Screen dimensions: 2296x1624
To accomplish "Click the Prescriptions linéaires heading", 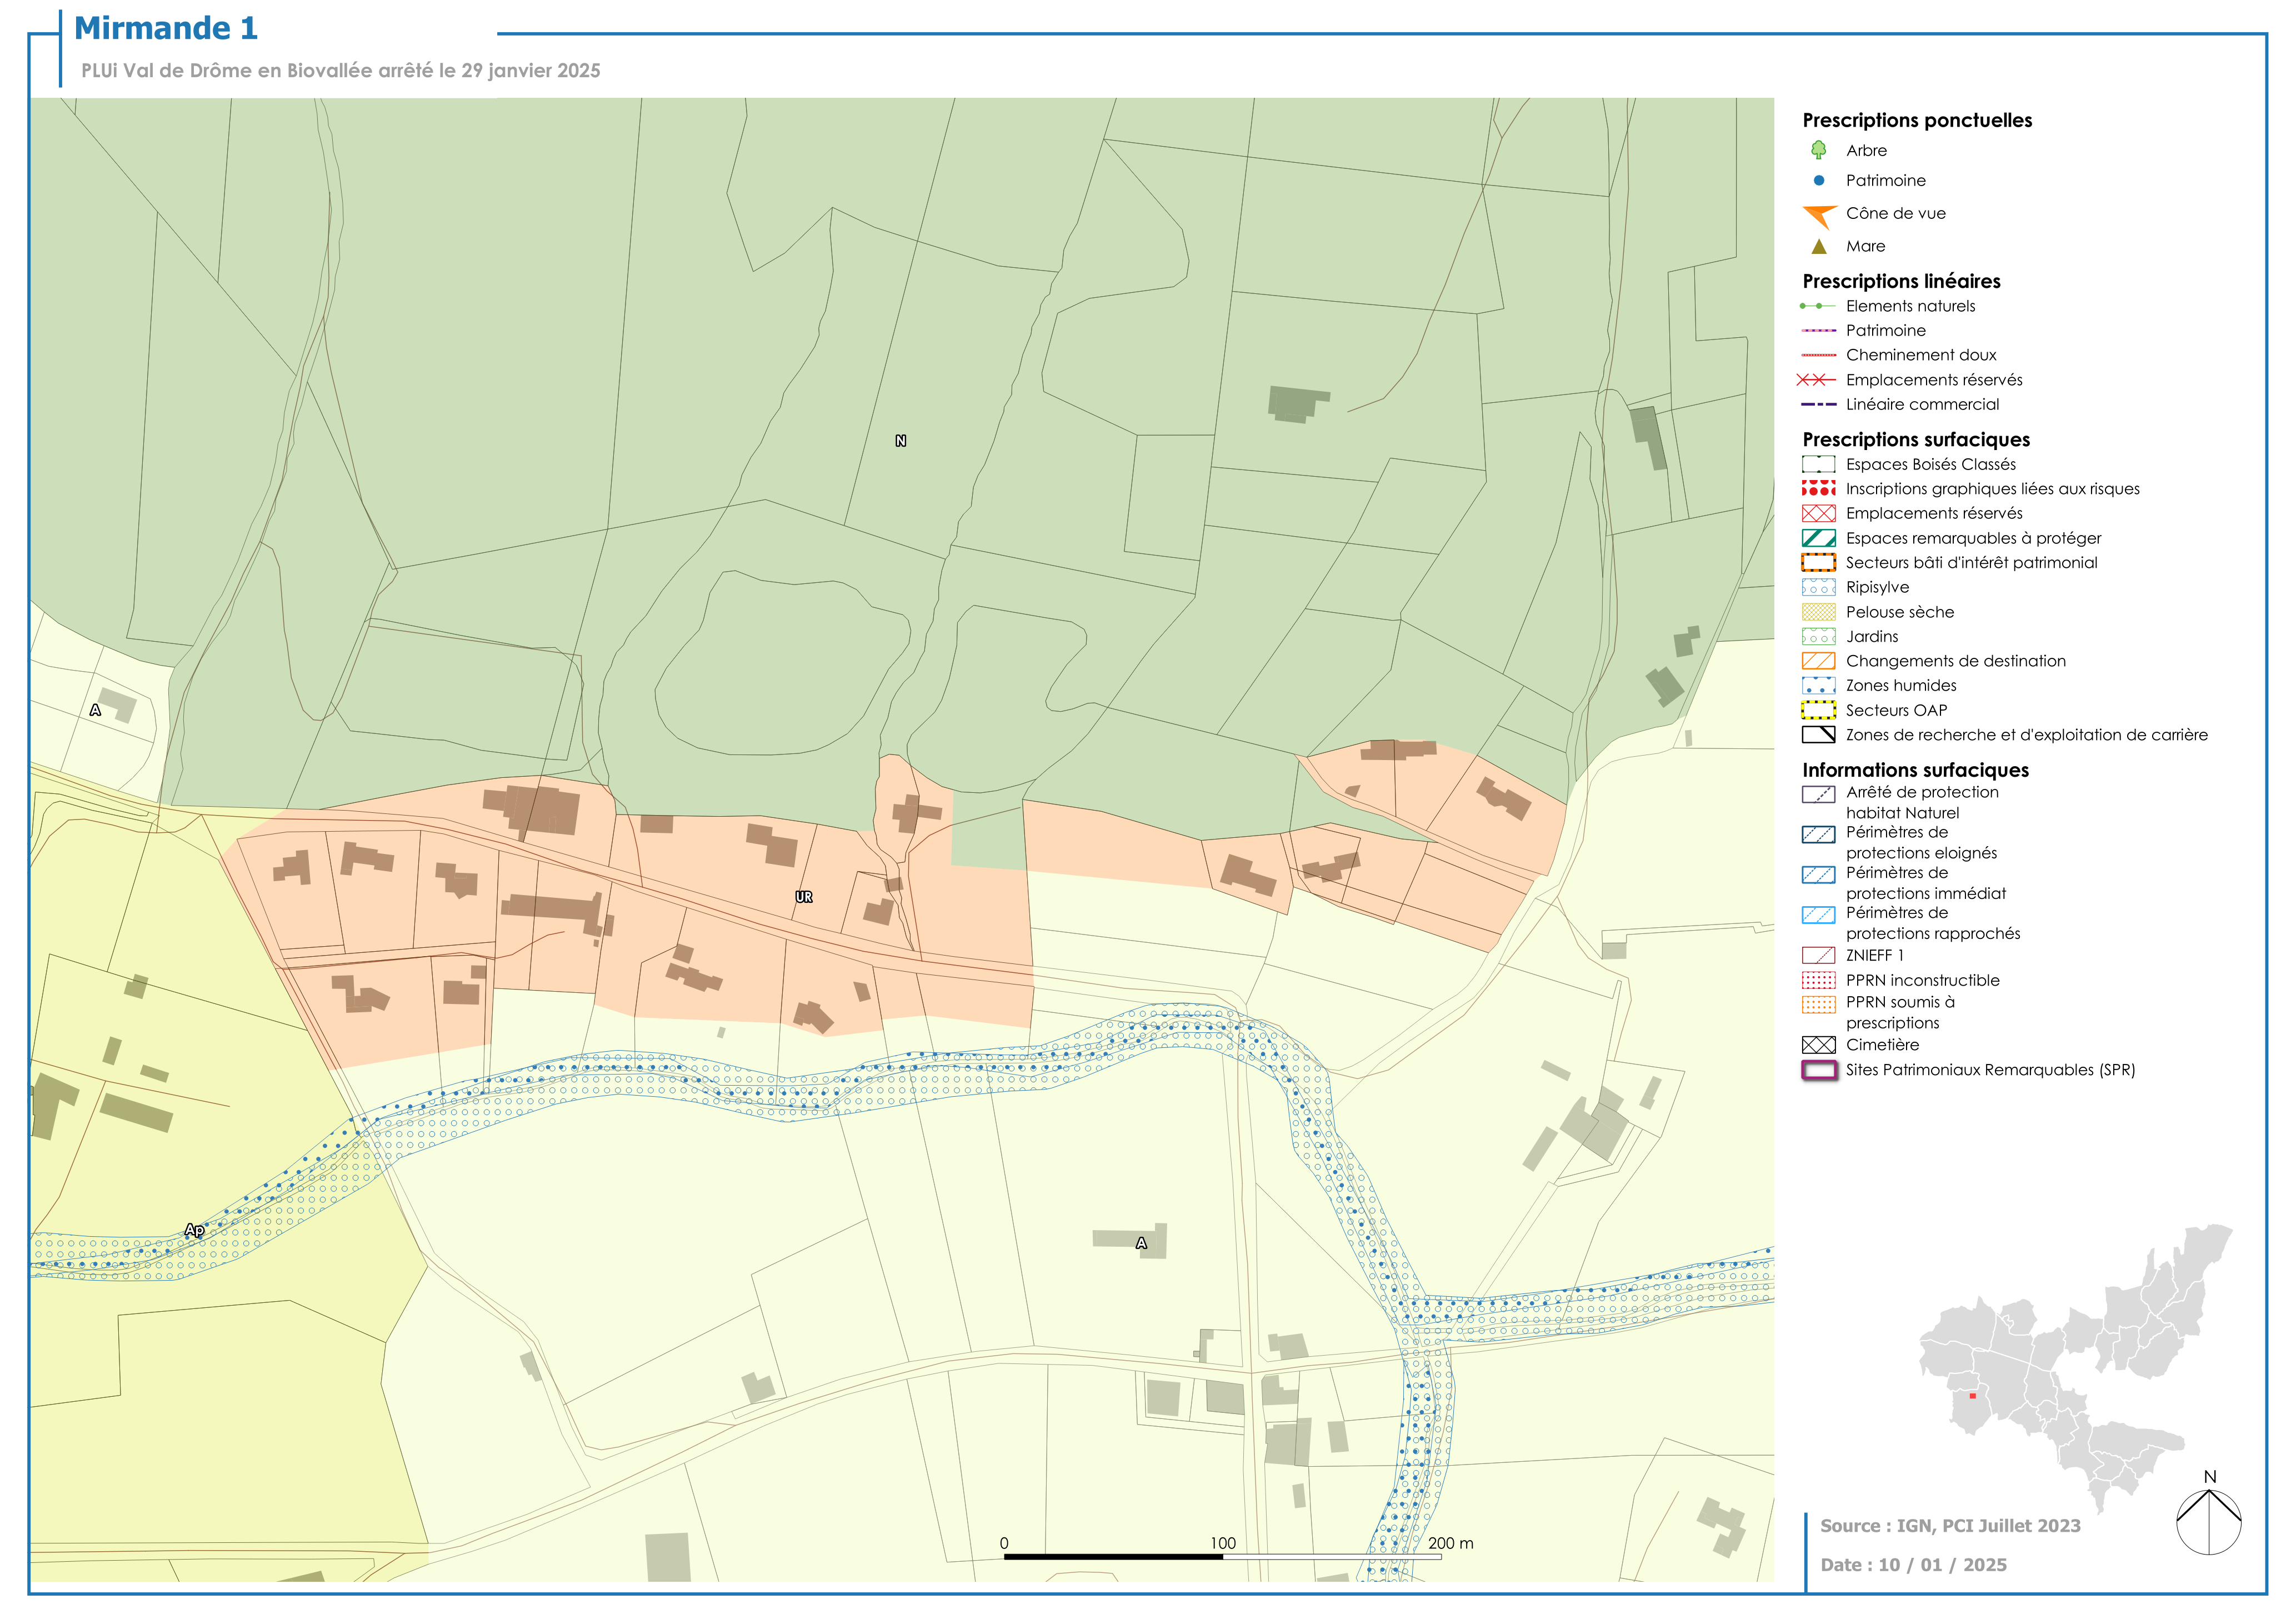I will click(x=1901, y=281).
